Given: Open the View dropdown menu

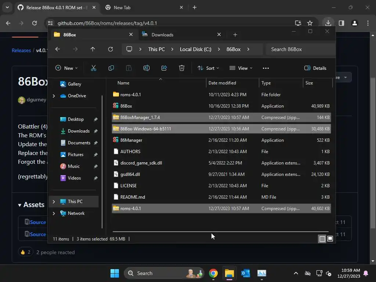Looking at the screenshot, I should coord(241,68).
